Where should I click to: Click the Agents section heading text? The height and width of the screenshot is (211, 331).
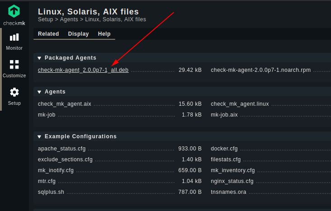[x=55, y=92]
